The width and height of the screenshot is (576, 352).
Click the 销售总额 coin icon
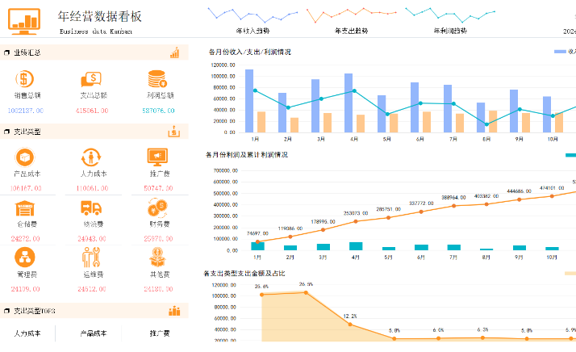click(25, 78)
